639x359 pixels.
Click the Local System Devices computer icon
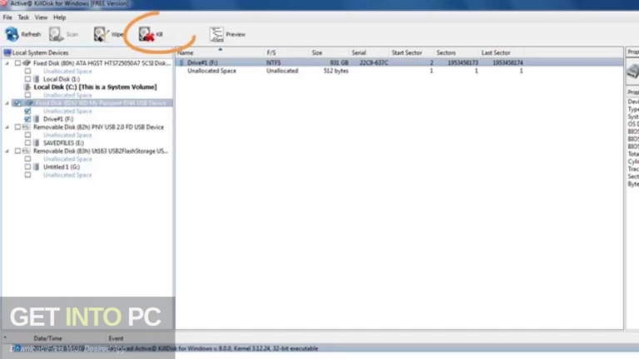click(x=7, y=52)
